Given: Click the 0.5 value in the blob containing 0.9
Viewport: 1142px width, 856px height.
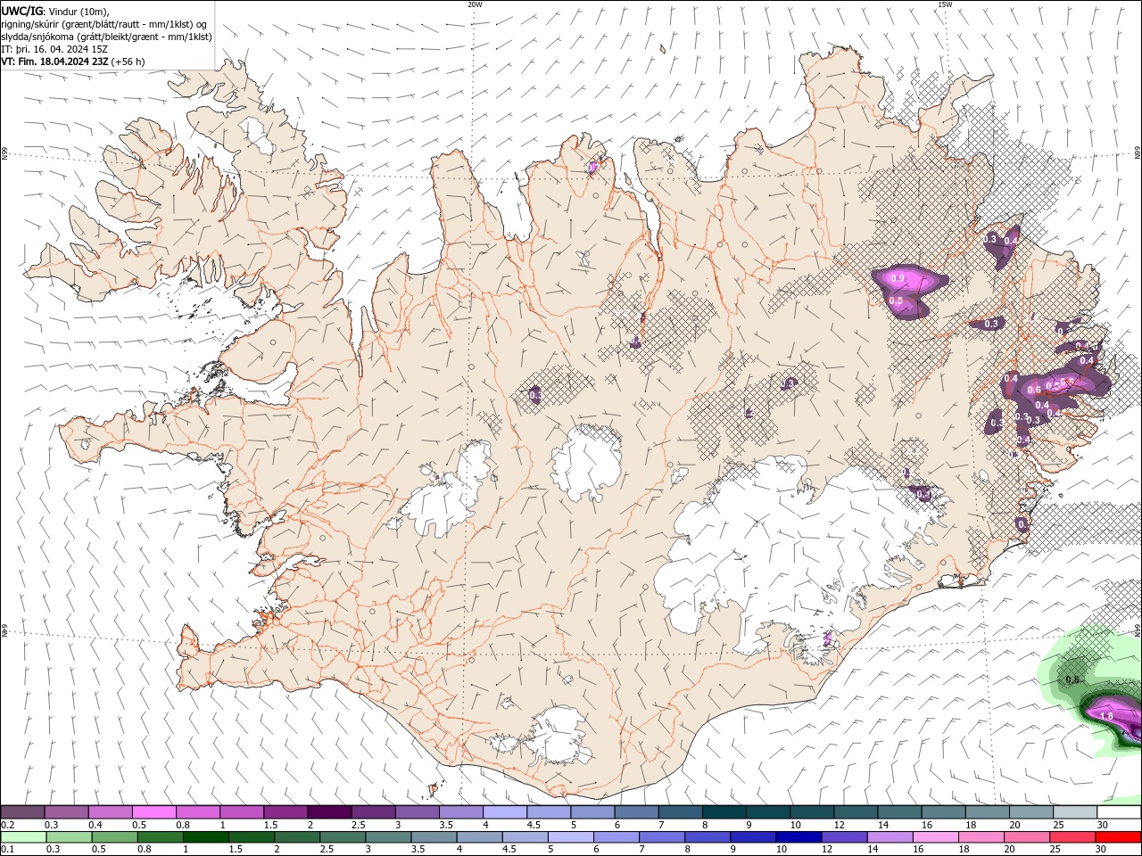Looking at the screenshot, I should (x=897, y=301).
